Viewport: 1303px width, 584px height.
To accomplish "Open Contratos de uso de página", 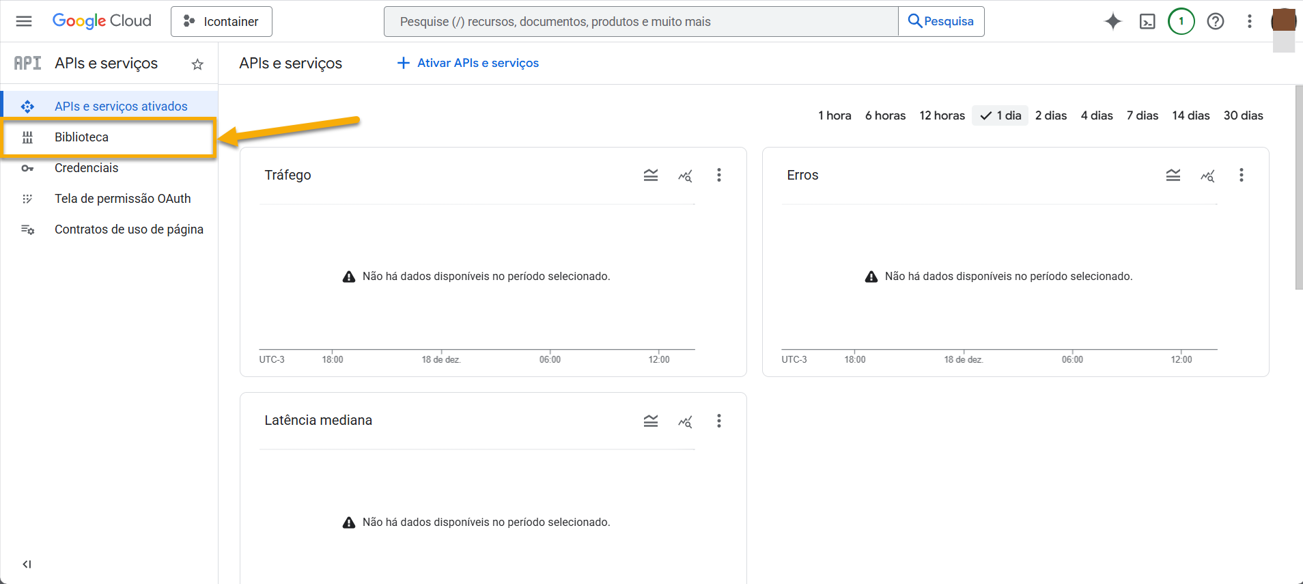I will click(109, 230).
